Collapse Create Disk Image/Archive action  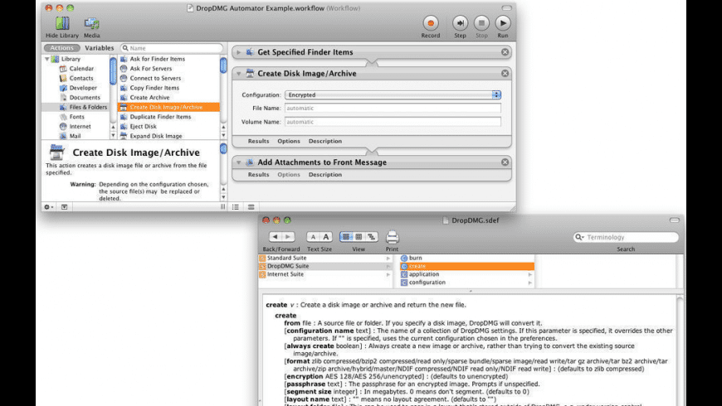pyautogui.click(x=238, y=74)
